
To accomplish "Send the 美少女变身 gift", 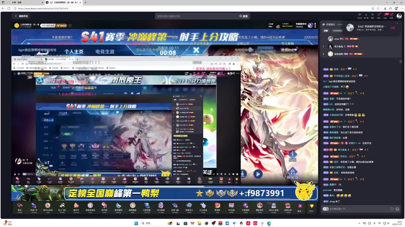I will pyautogui.click(x=48, y=207).
